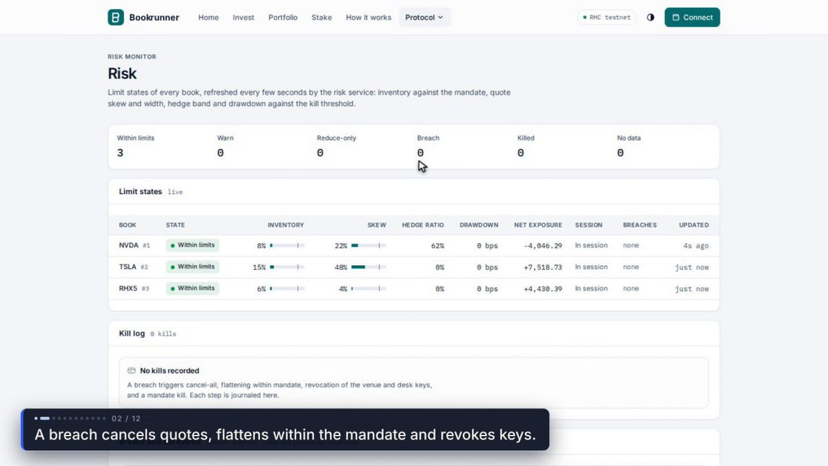Select the Within limits summary count
The width and height of the screenshot is (828, 466).
[x=120, y=153]
